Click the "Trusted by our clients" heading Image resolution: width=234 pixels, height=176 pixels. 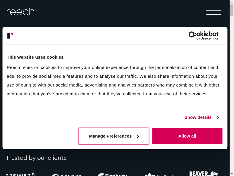click(36, 158)
